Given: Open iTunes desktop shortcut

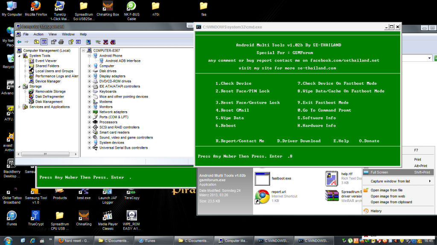Looking at the screenshot, I should coord(12,218).
